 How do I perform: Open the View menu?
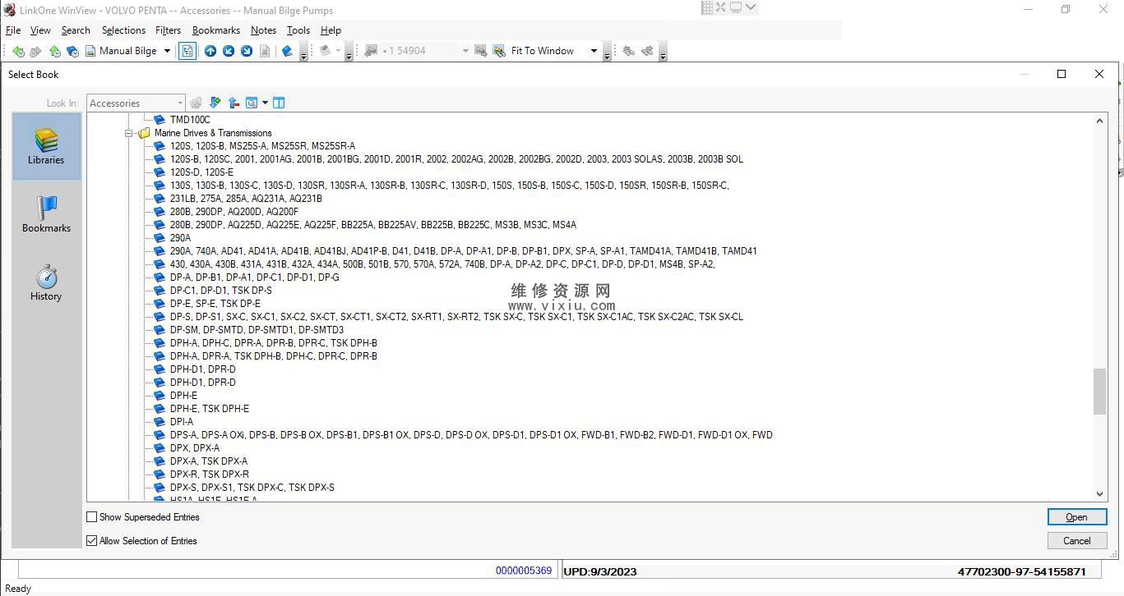pyautogui.click(x=40, y=30)
